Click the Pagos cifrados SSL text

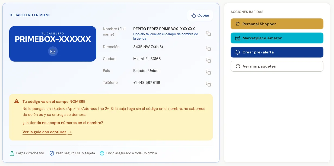[30, 153]
